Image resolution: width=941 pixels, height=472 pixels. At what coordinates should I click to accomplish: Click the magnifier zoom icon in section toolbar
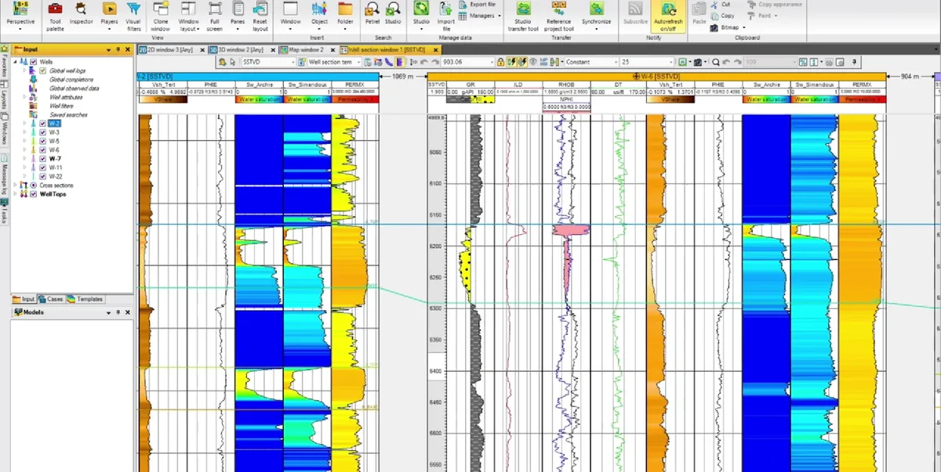(x=717, y=62)
